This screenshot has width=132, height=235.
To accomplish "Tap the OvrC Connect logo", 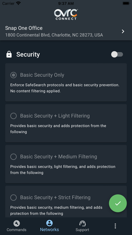I will click(x=66, y=15).
